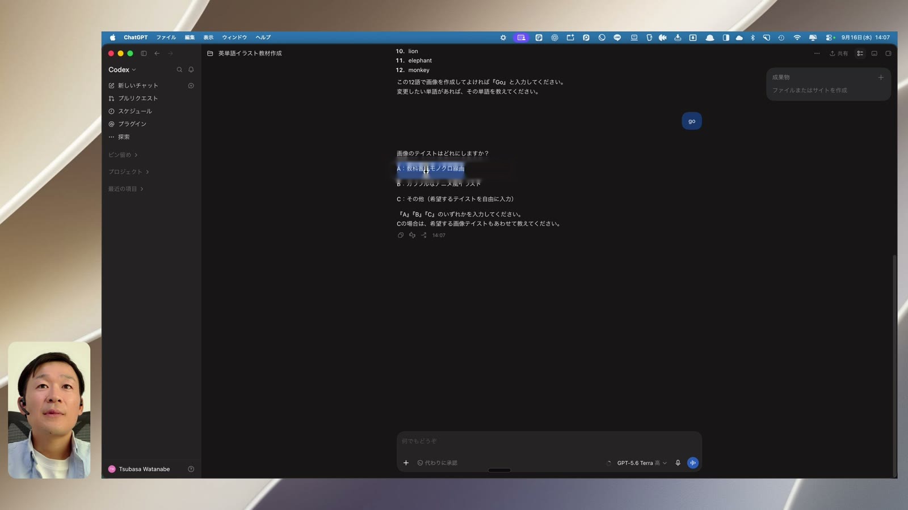Open the GPT-5.6 Terra model dropdown
The width and height of the screenshot is (908, 510).
642,463
